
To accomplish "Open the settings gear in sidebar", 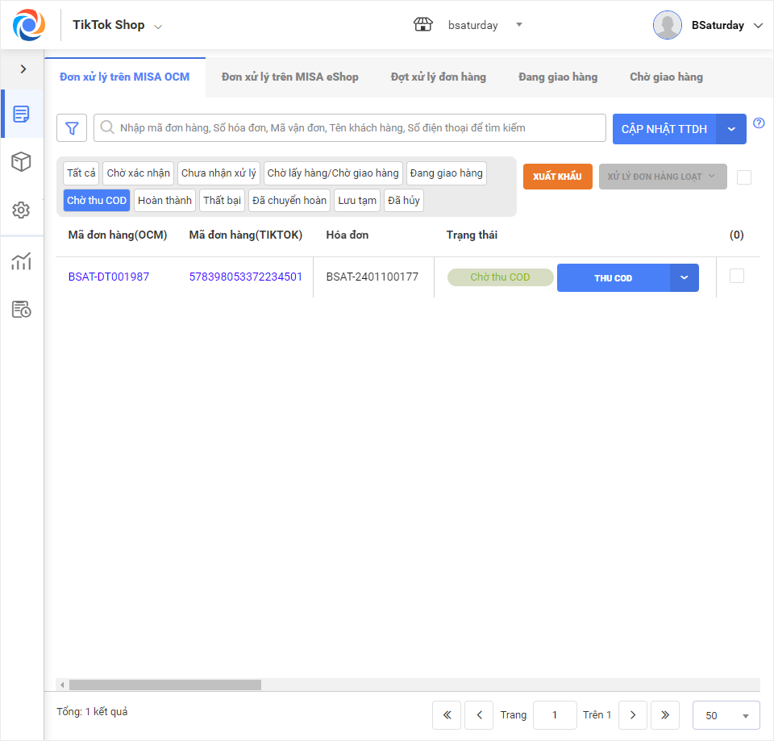I will point(21,210).
